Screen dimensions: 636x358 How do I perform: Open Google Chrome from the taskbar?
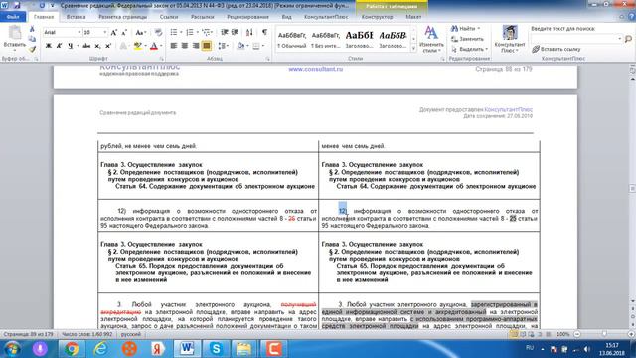[72, 349]
